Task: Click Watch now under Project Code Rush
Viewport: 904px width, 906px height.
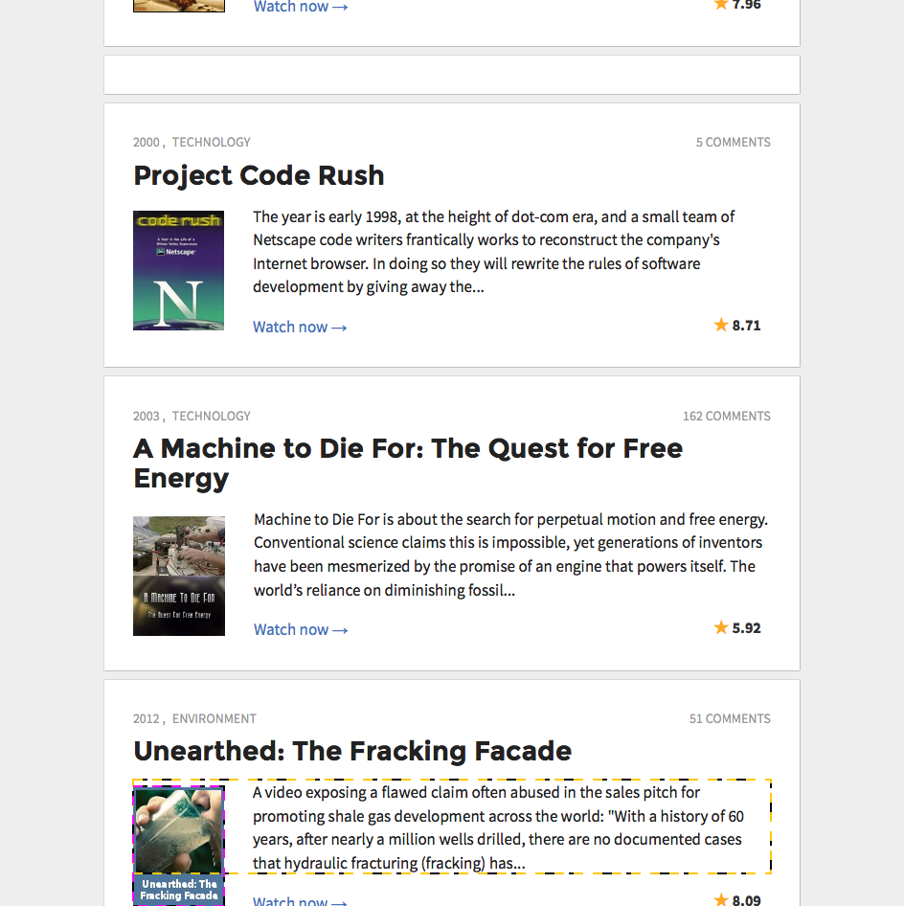Action: [300, 327]
